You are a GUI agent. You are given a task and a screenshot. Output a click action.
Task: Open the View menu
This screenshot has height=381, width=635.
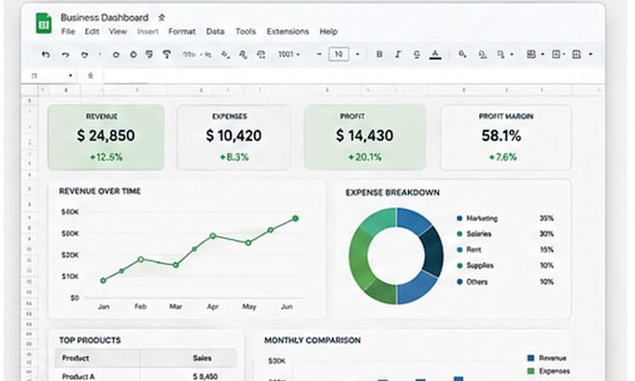click(118, 32)
